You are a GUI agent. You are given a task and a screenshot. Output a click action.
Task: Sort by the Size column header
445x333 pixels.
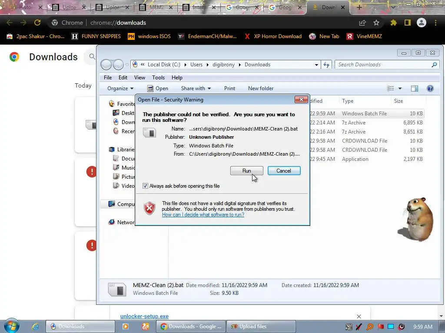point(408,101)
